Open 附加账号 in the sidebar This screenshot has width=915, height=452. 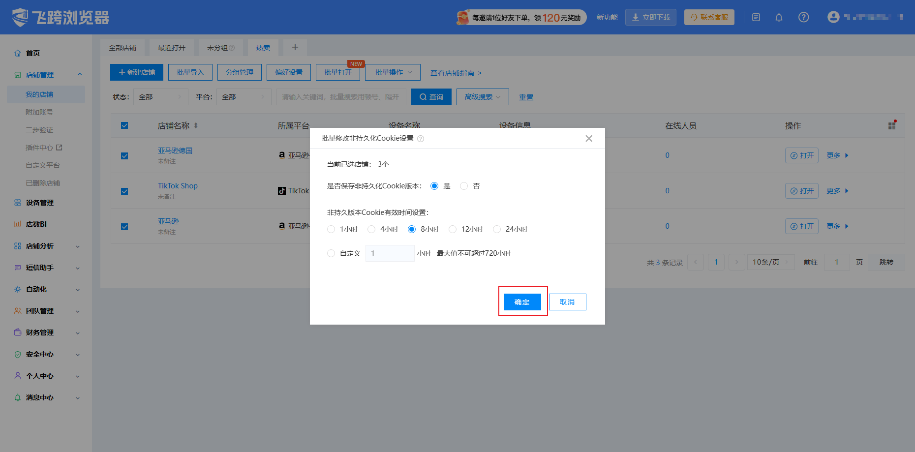(39, 112)
